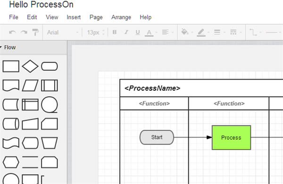The image size is (283, 184).
Task: Pick the manual operation trapezoid shape
Action: tap(50, 143)
